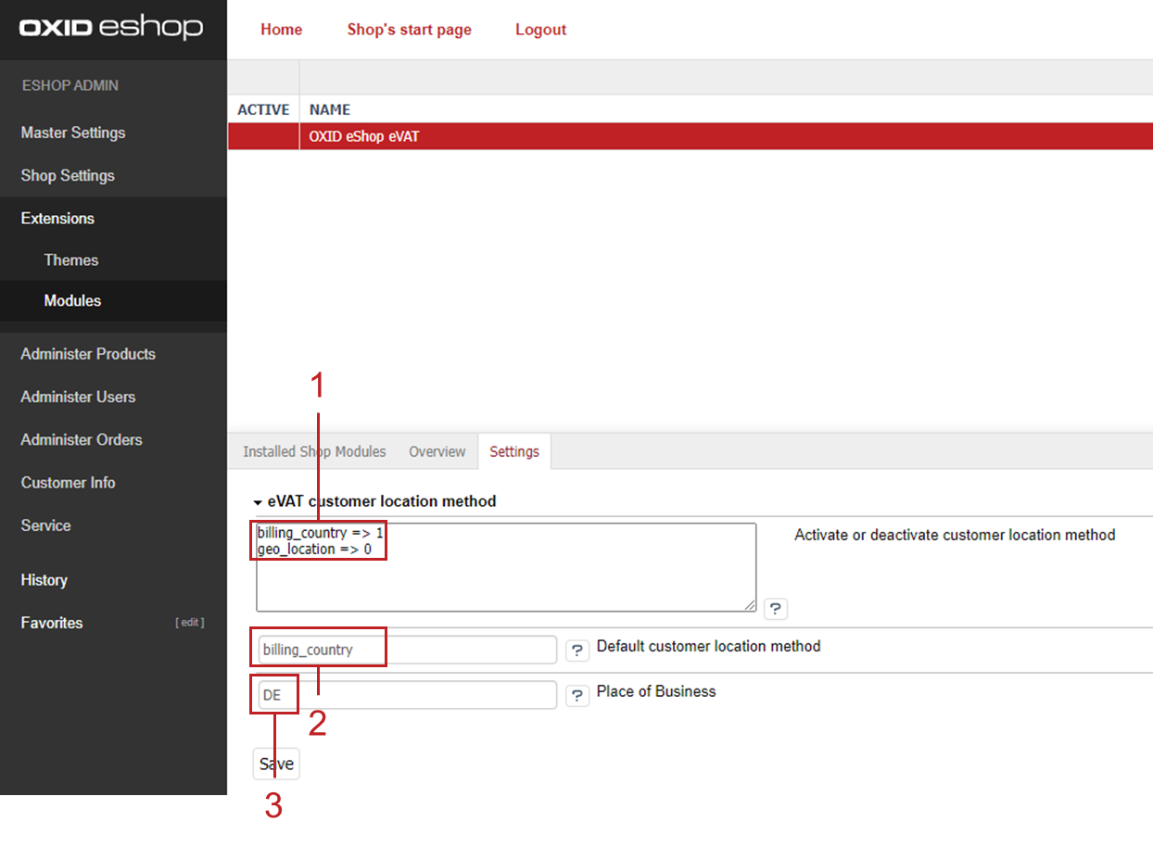The width and height of the screenshot is (1153, 847).
Task: Open Administer Orders menu
Action: (x=82, y=439)
